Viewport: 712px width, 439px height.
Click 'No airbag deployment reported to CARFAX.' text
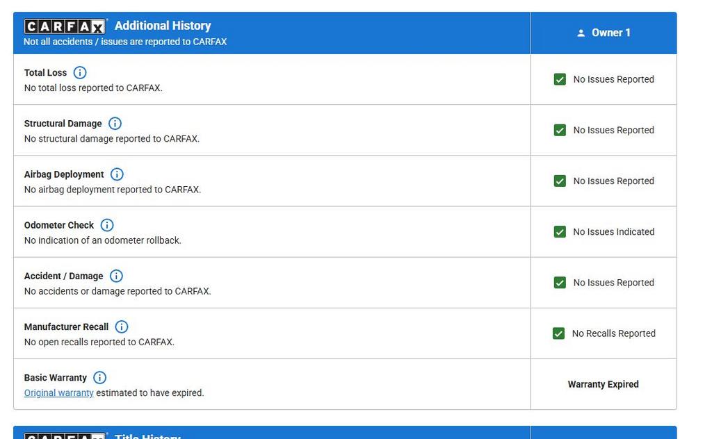click(113, 190)
